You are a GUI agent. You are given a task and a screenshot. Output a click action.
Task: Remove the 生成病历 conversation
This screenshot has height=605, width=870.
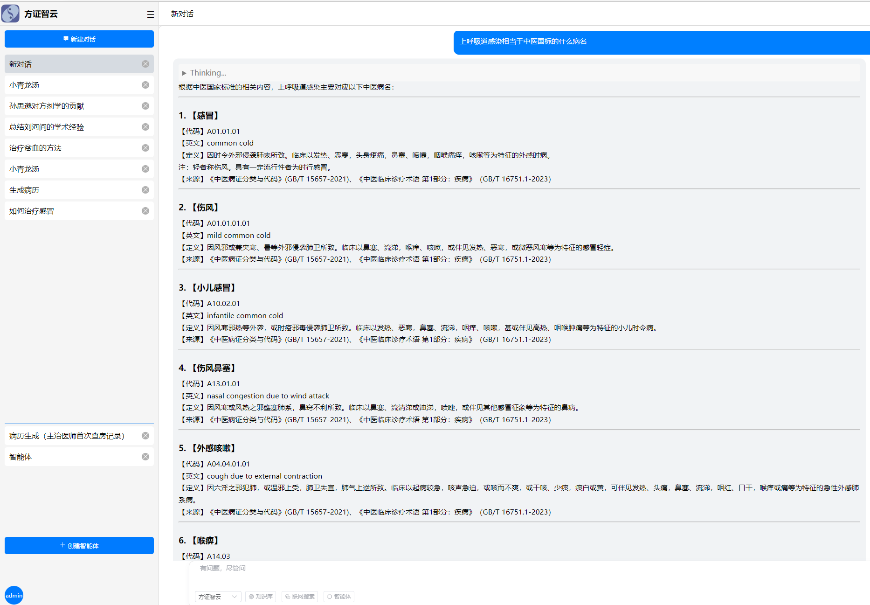click(145, 190)
